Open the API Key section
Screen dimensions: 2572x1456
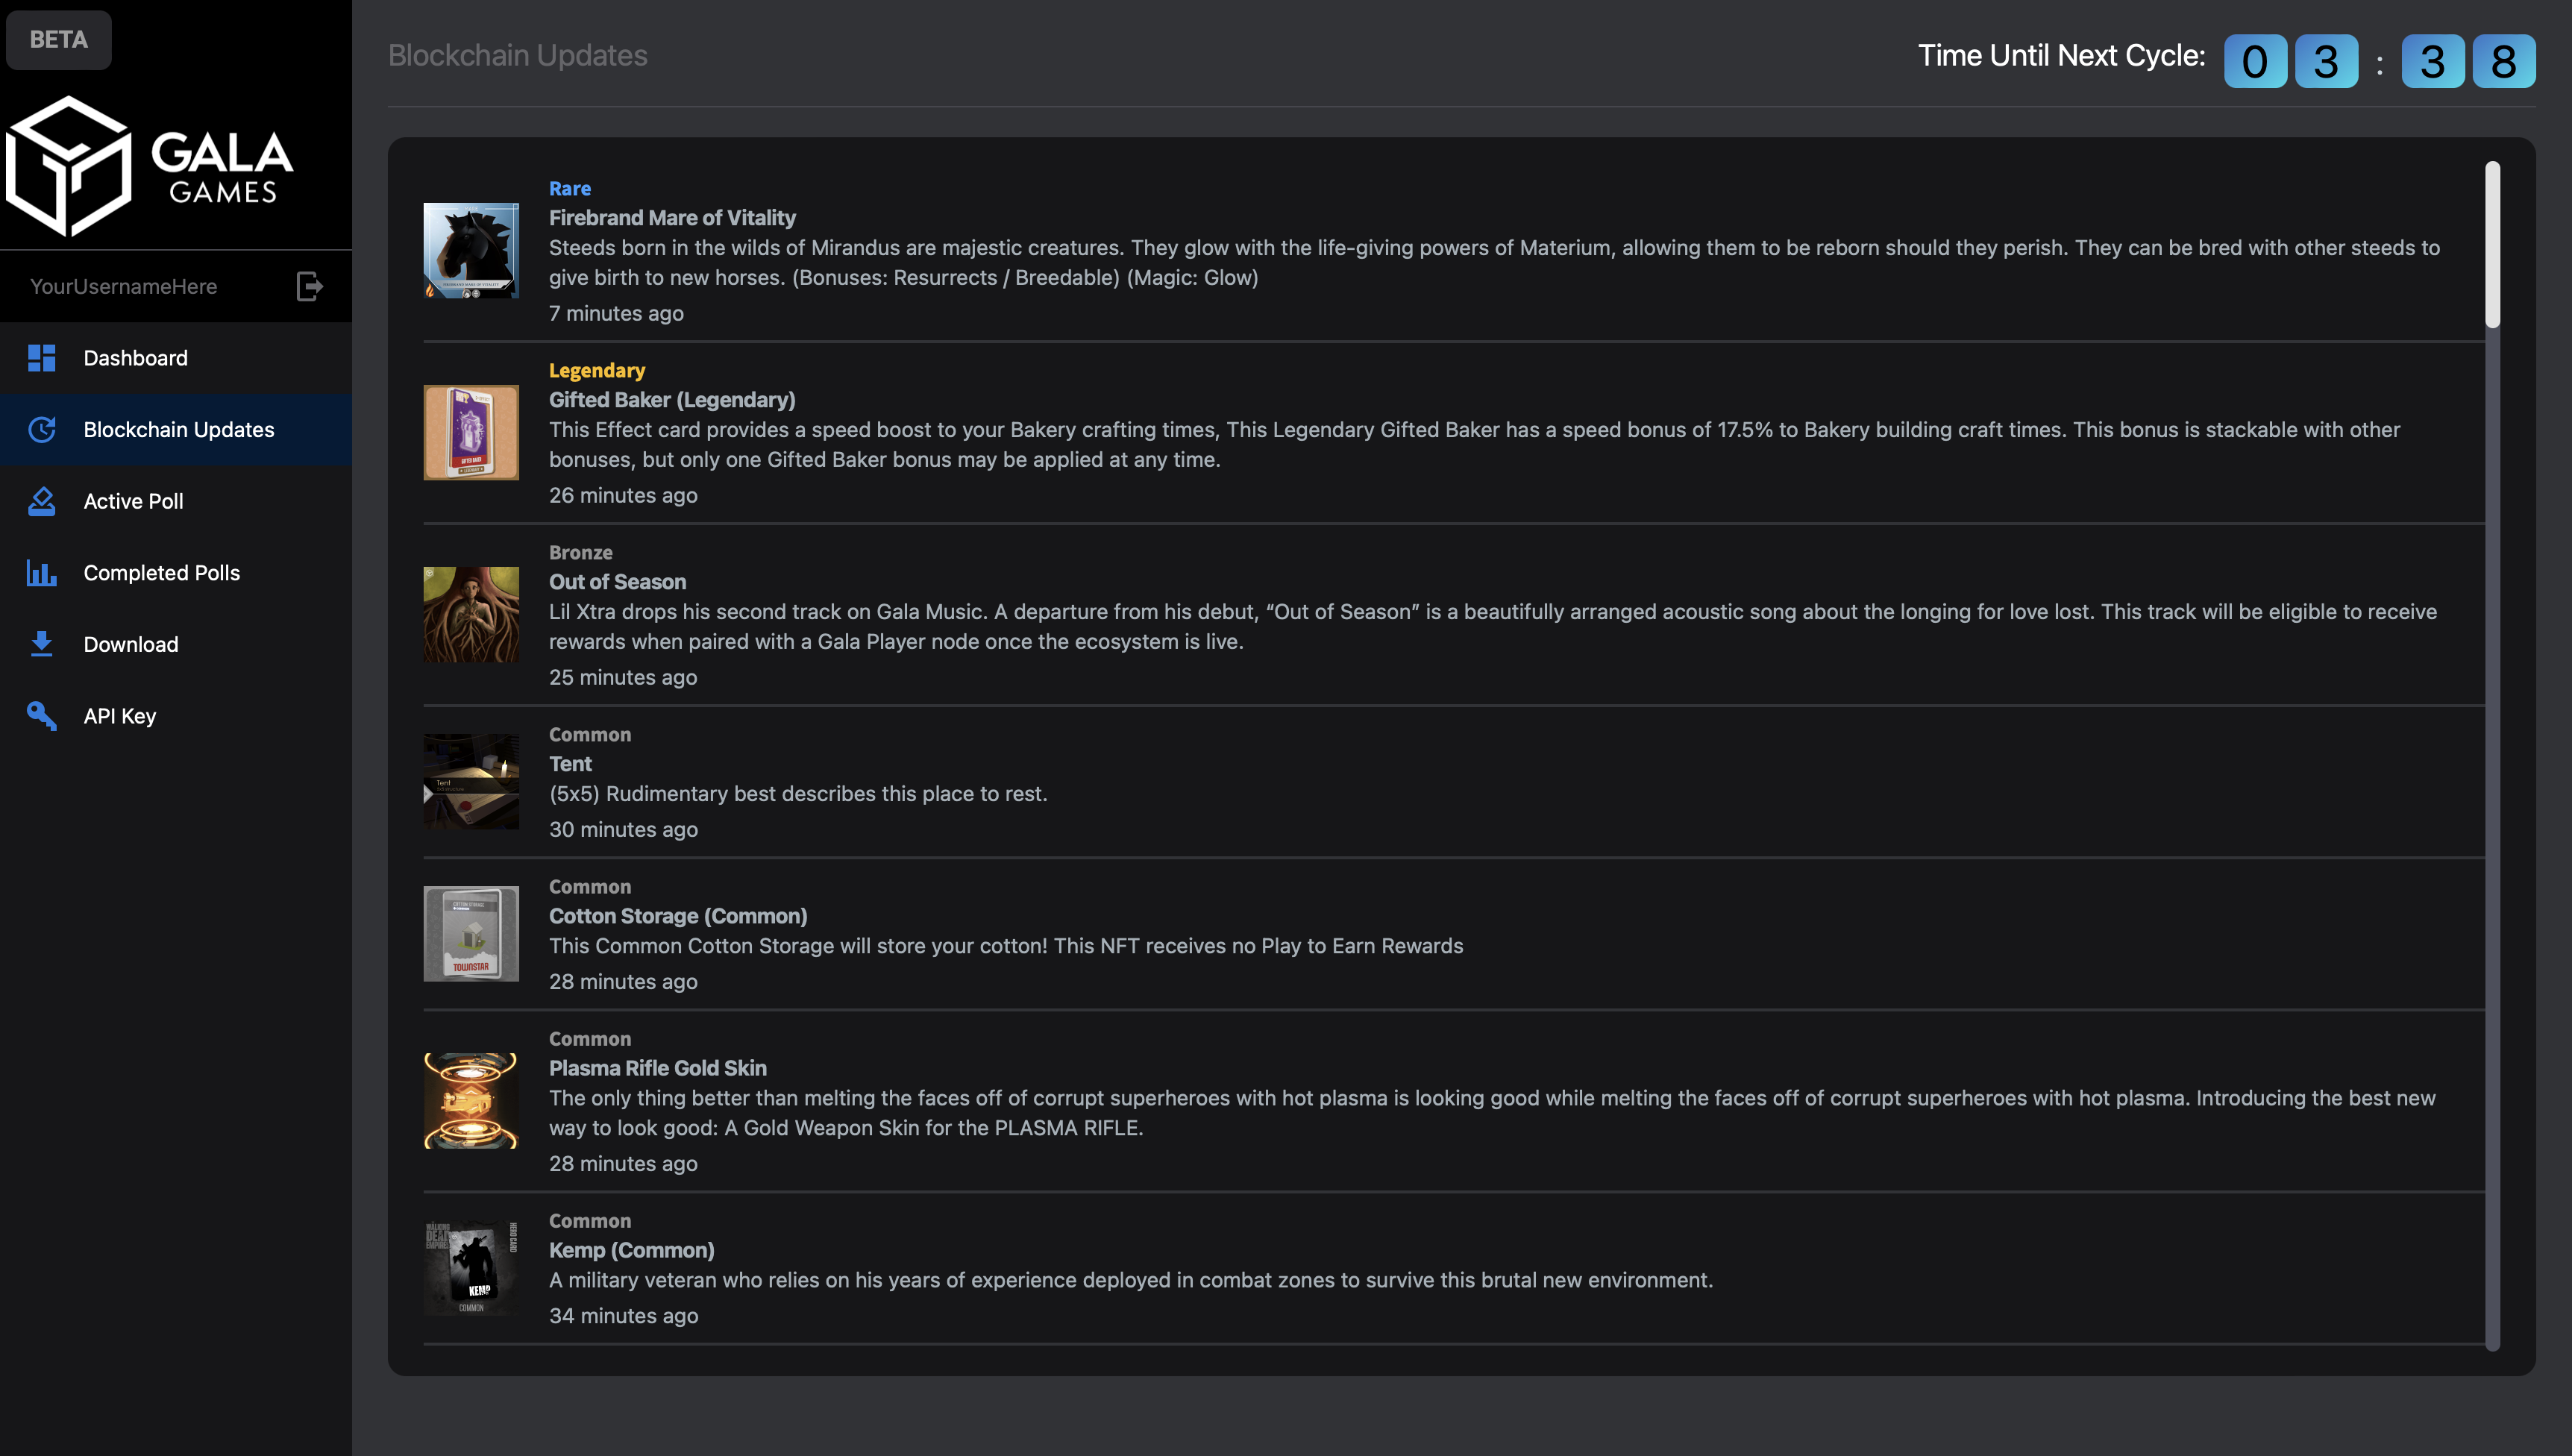pyautogui.click(x=176, y=716)
